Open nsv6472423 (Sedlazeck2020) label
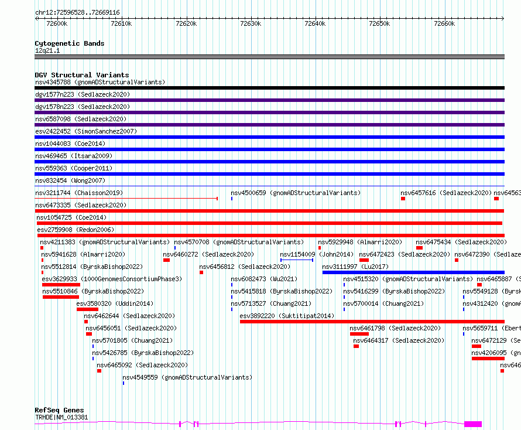 pos(405,254)
